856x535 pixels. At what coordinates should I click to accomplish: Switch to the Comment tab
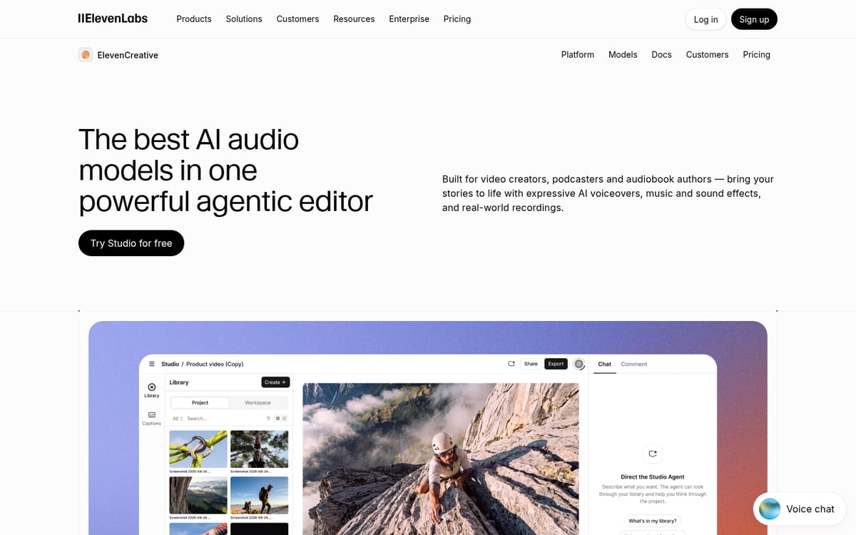pos(634,364)
